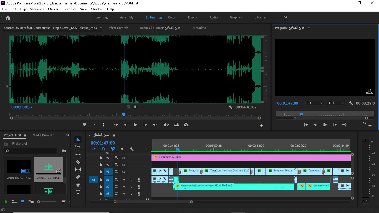Screen dimensions: 379x213
Task: Click the Add Marker icon under the source monitor
Action: click(x=84, y=125)
